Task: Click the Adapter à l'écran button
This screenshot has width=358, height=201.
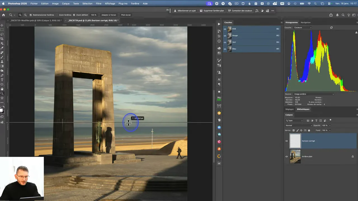Action: [109, 15]
